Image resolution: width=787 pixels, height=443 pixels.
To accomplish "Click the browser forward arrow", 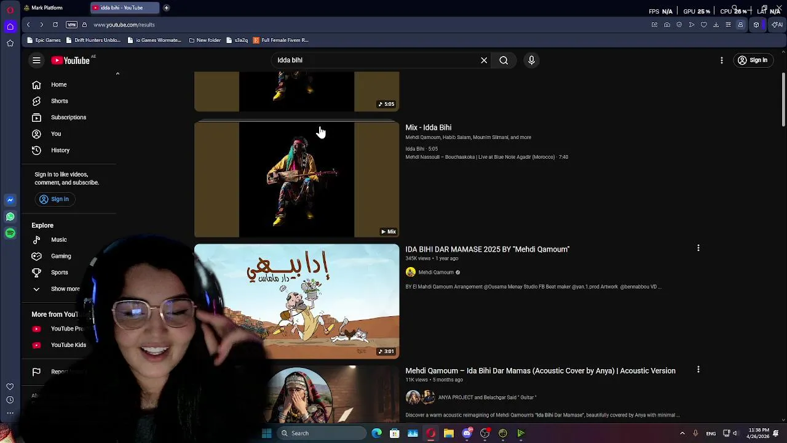I will pyautogui.click(x=41, y=25).
